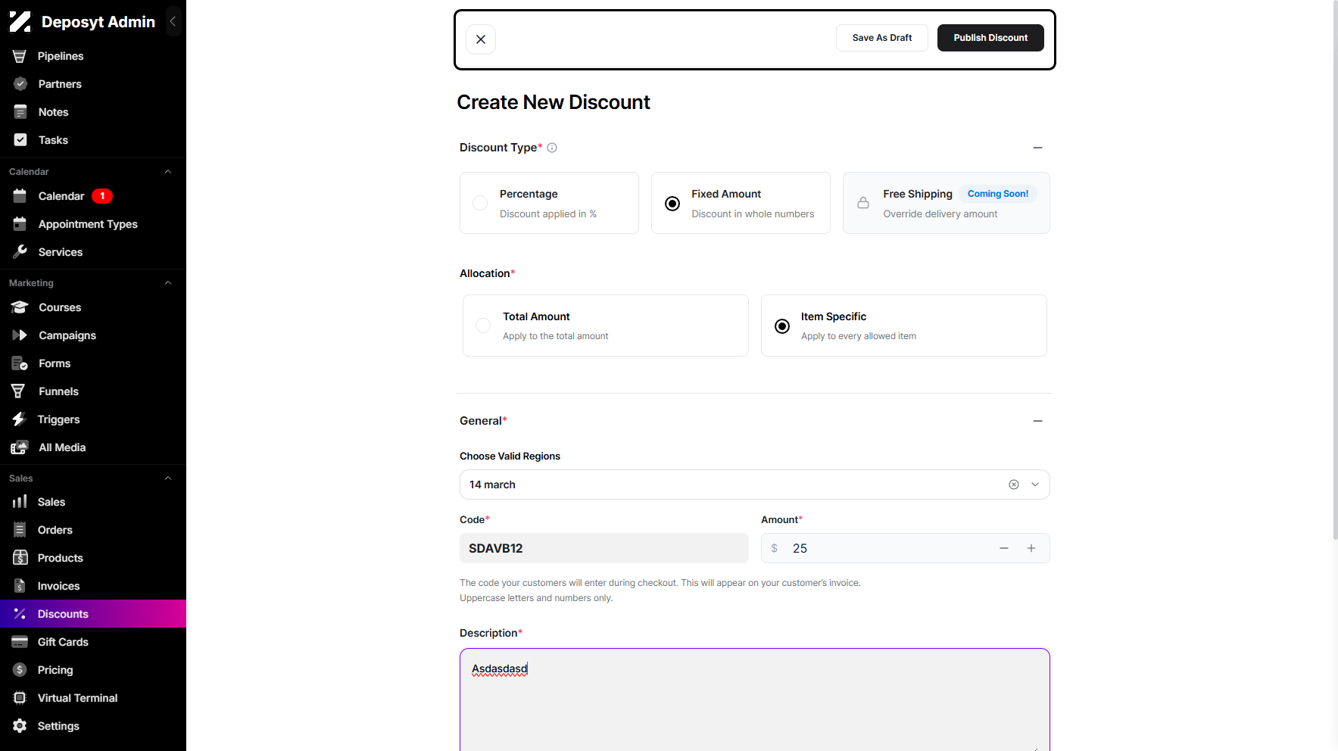Click the Deposyt logo icon

[20, 22]
